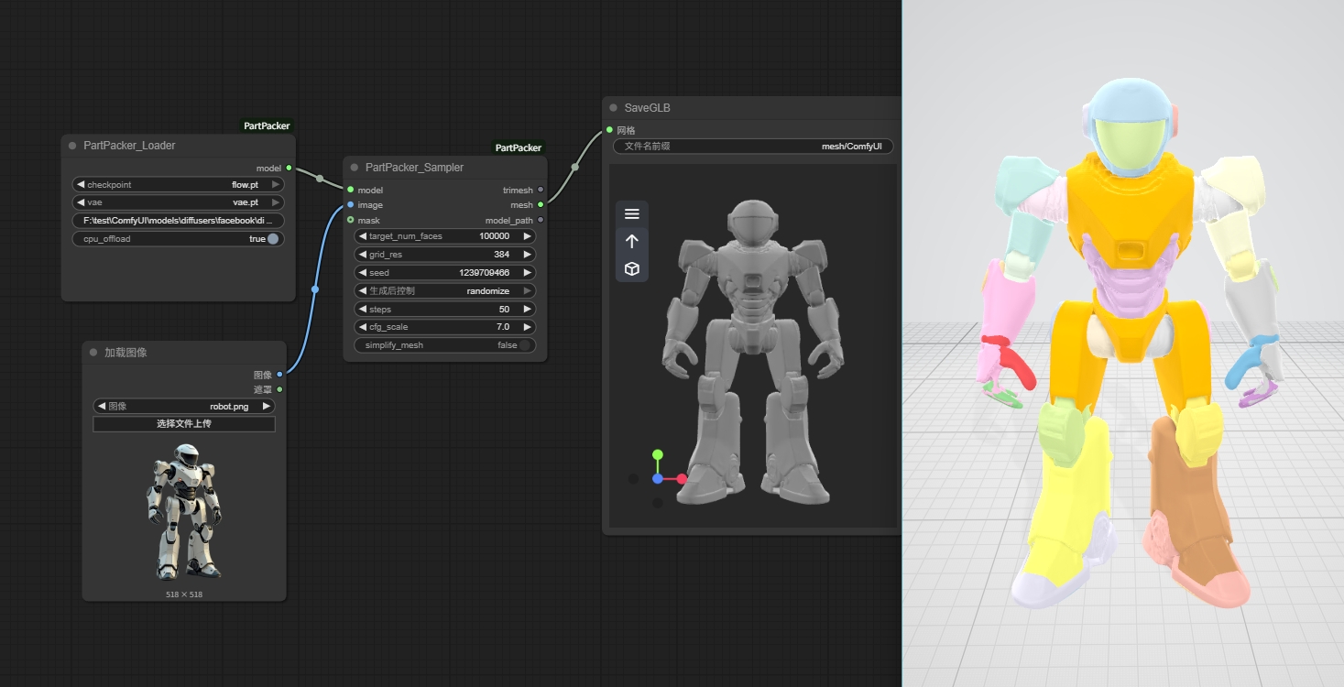Collapse the PartPacker_Sampler node via its dot

pos(355,168)
